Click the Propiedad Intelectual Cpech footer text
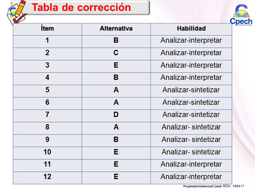255x191 pixels. click(x=202, y=186)
